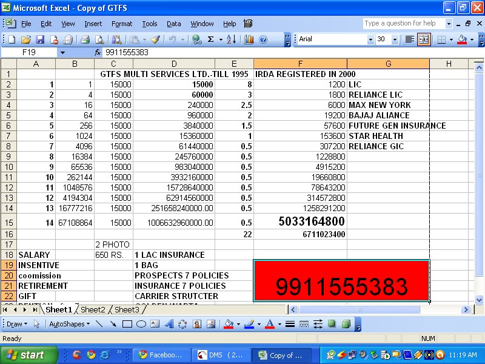Apply a 3-D Style
The image size is (485, 364).
pyautogui.click(x=346, y=324)
